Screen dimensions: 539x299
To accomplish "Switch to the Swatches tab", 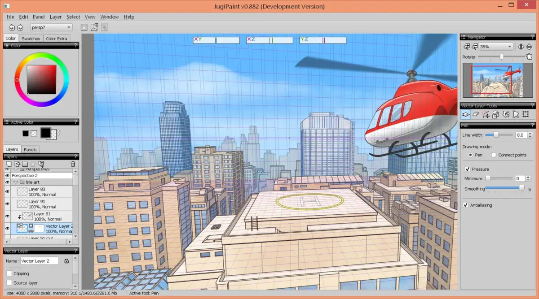I will coord(31,39).
